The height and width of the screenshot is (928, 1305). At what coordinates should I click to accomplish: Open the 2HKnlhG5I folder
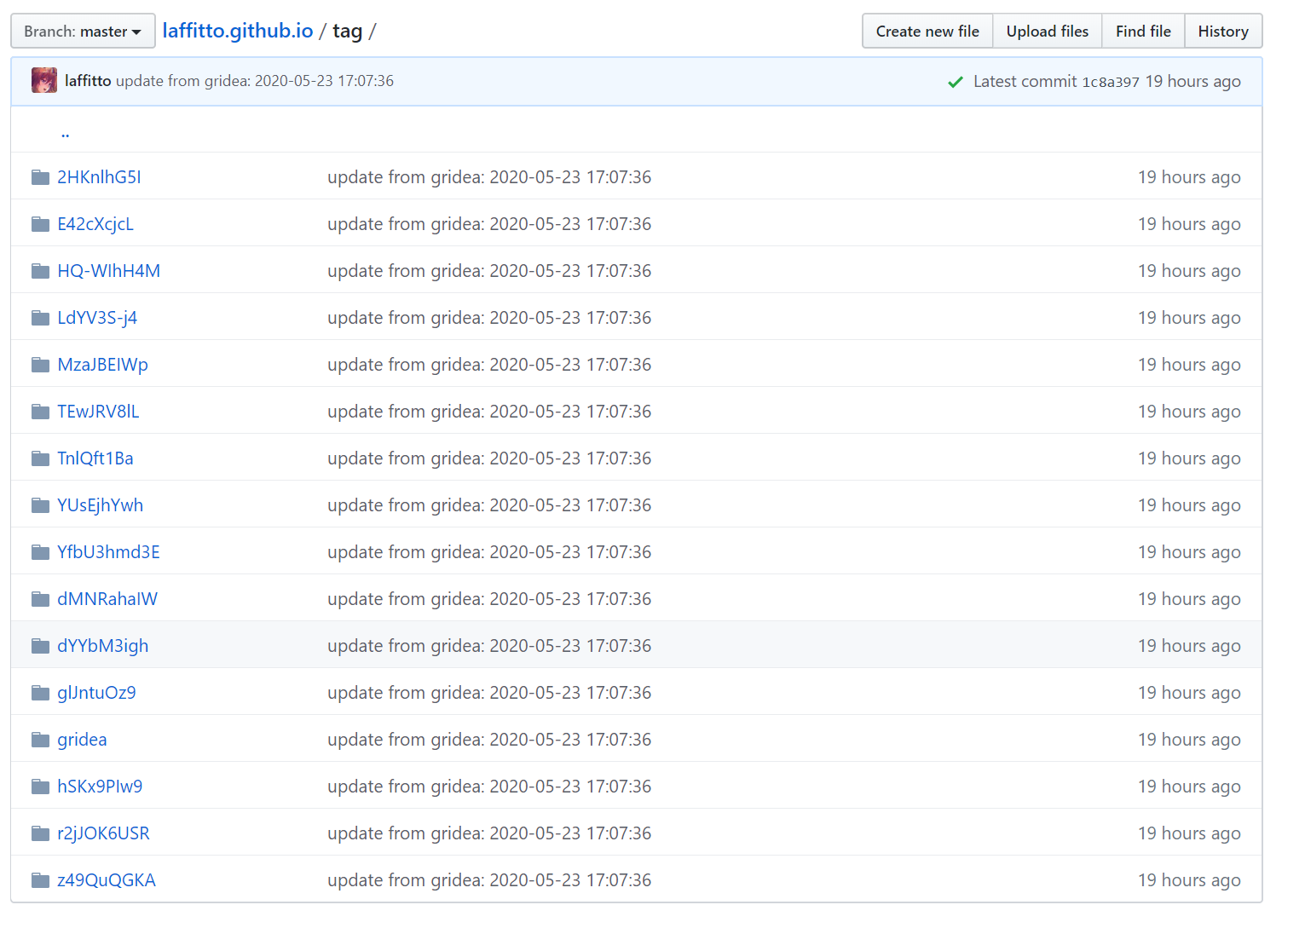99,177
